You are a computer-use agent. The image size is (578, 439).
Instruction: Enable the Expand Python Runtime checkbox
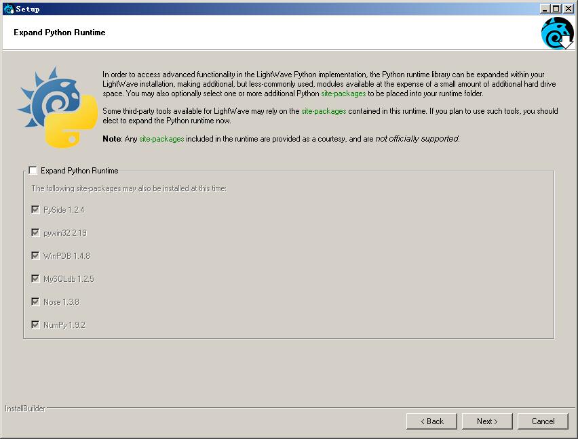(x=33, y=170)
